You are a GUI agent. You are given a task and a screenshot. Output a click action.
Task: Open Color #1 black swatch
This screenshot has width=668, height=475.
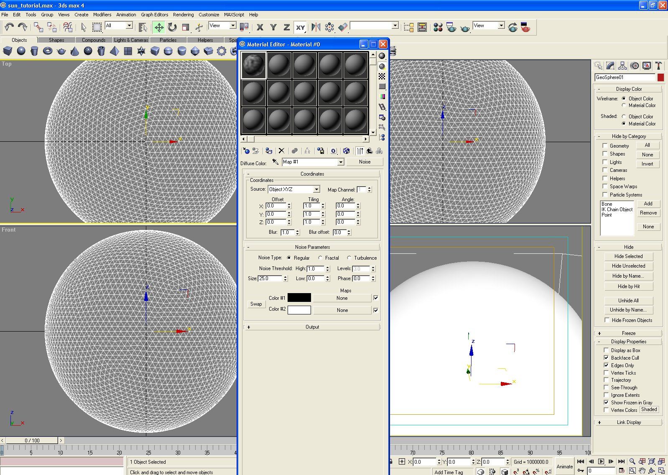pos(299,298)
